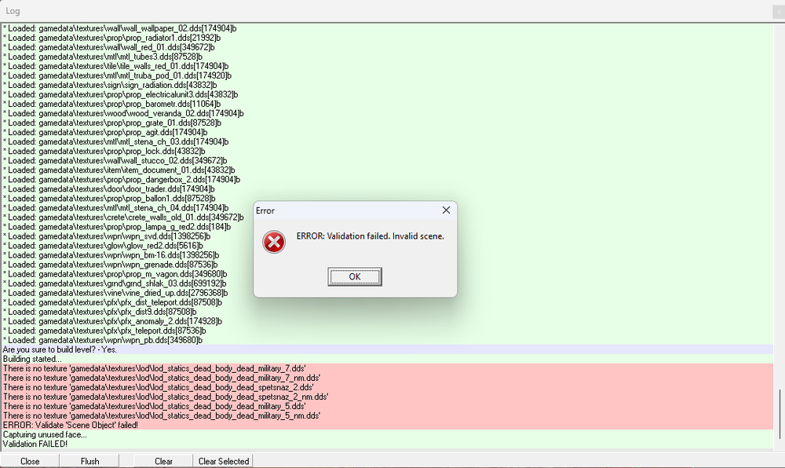Click the Clear Selected button

click(223, 461)
